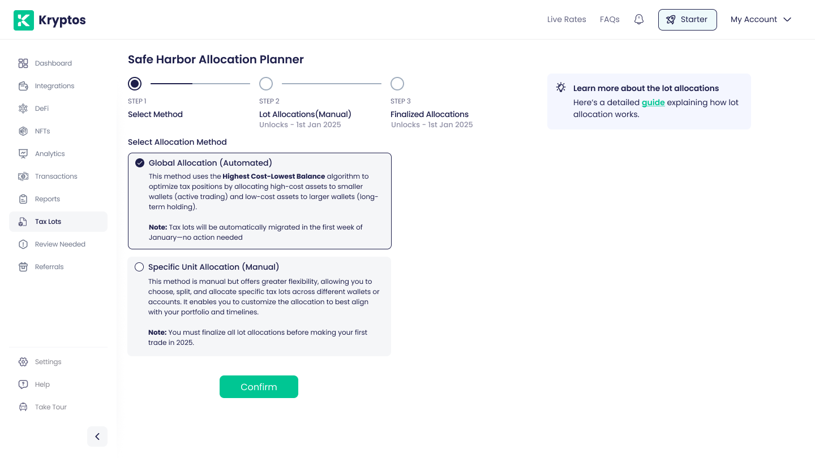Open the lot allocation guide link
The image size is (815, 458).
pos(653,102)
